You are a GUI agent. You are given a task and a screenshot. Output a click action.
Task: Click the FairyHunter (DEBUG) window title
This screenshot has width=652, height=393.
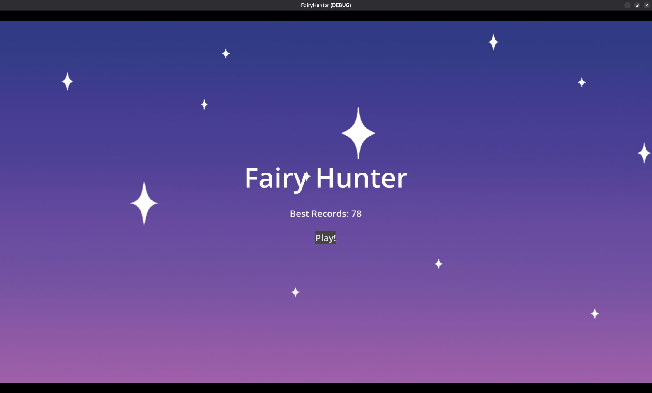(x=326, y=5)
